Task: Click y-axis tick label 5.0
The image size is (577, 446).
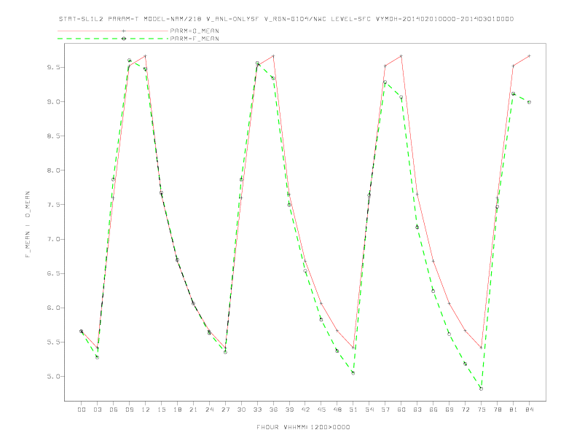Action: [x=54, y=377]
